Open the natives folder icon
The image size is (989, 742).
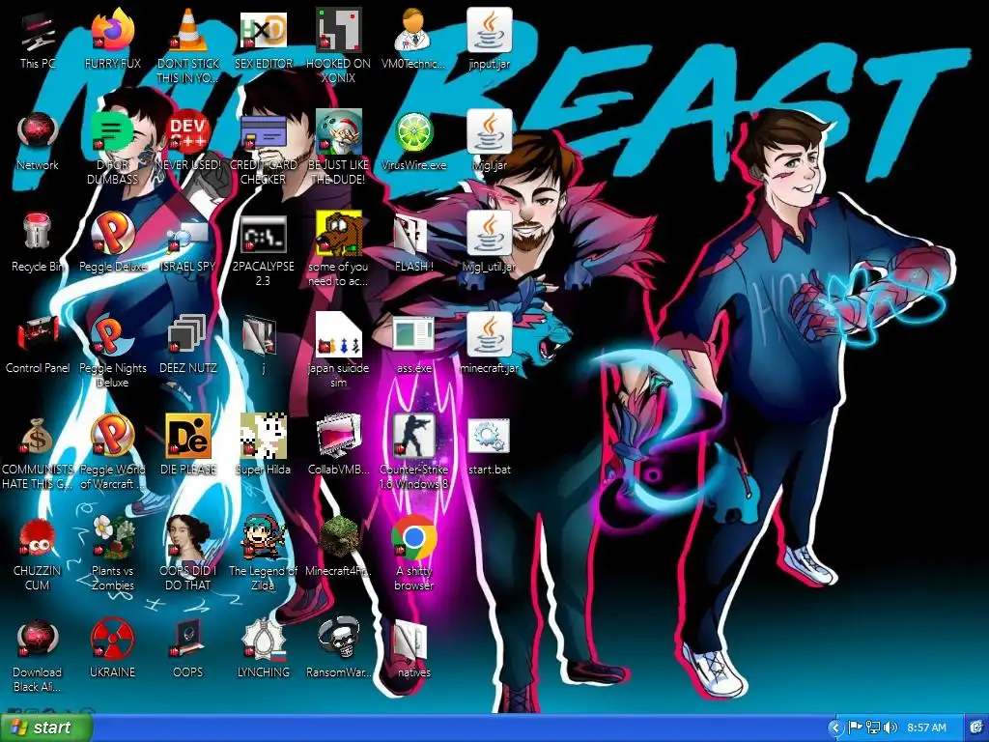click(411, 640)
